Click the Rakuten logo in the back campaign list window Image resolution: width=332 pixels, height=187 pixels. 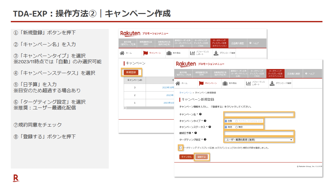tap(130, 33)
